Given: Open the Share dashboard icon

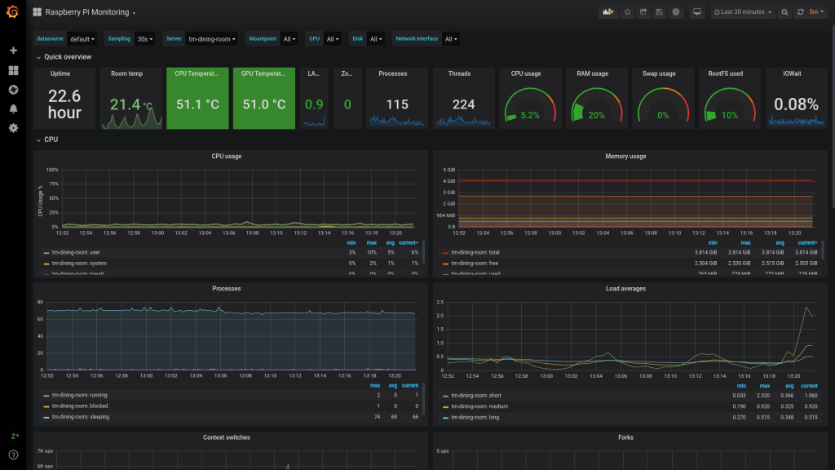Looking at the screenshot, I should tap(643, 12).
